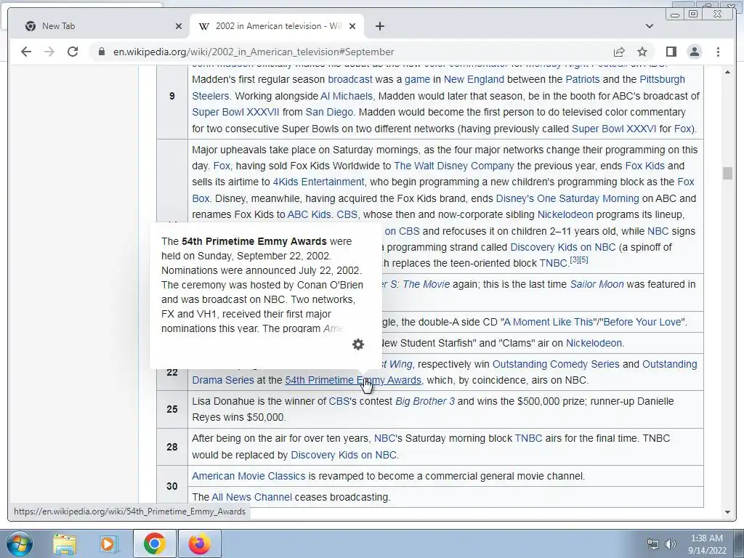The height and width of the screenshot is (558, 744).
Task: Go back to the previous page
Action: click(x=26, y=52)
